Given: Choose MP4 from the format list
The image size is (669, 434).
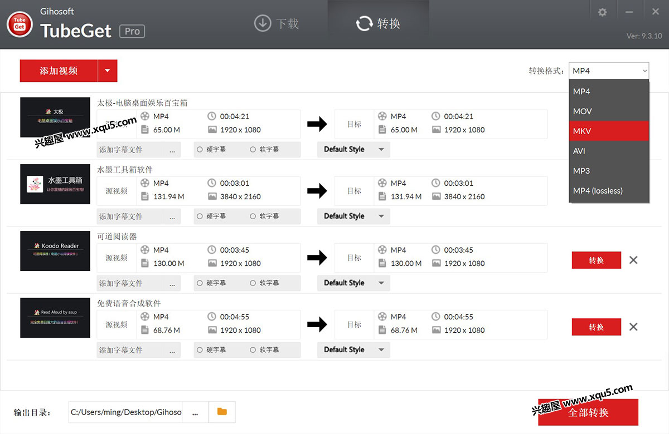Looking at the screenshot, I should (609, 91).
